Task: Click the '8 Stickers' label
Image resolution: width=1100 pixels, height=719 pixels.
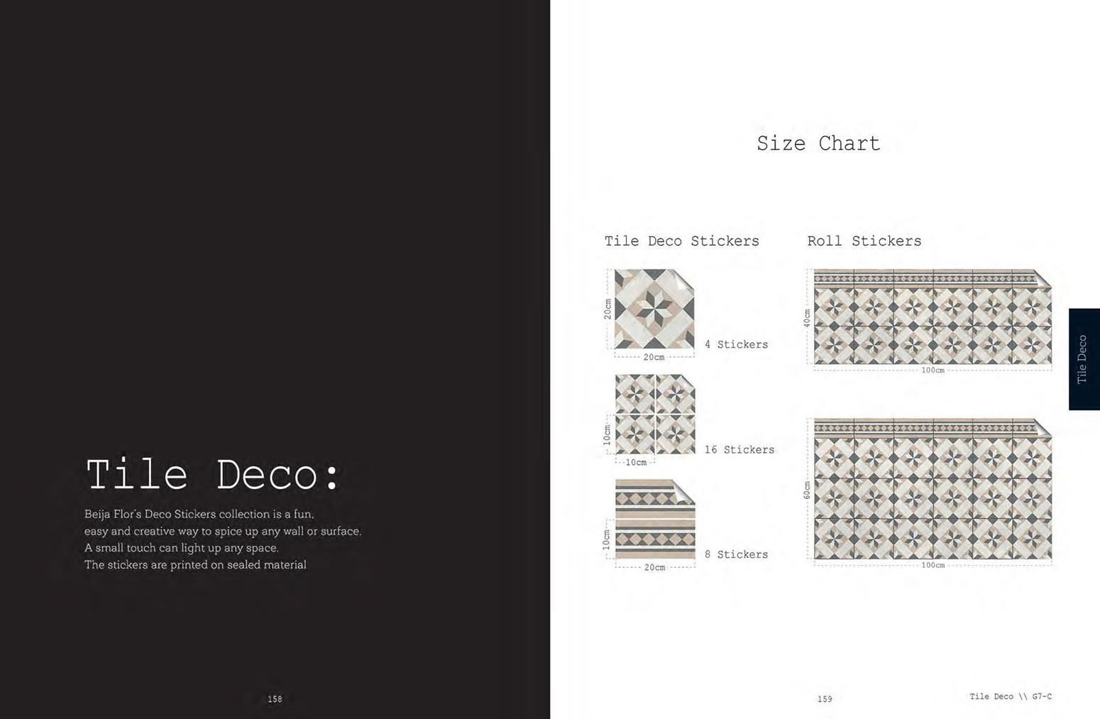Action: pyautogui.click(x=736, y=554)
